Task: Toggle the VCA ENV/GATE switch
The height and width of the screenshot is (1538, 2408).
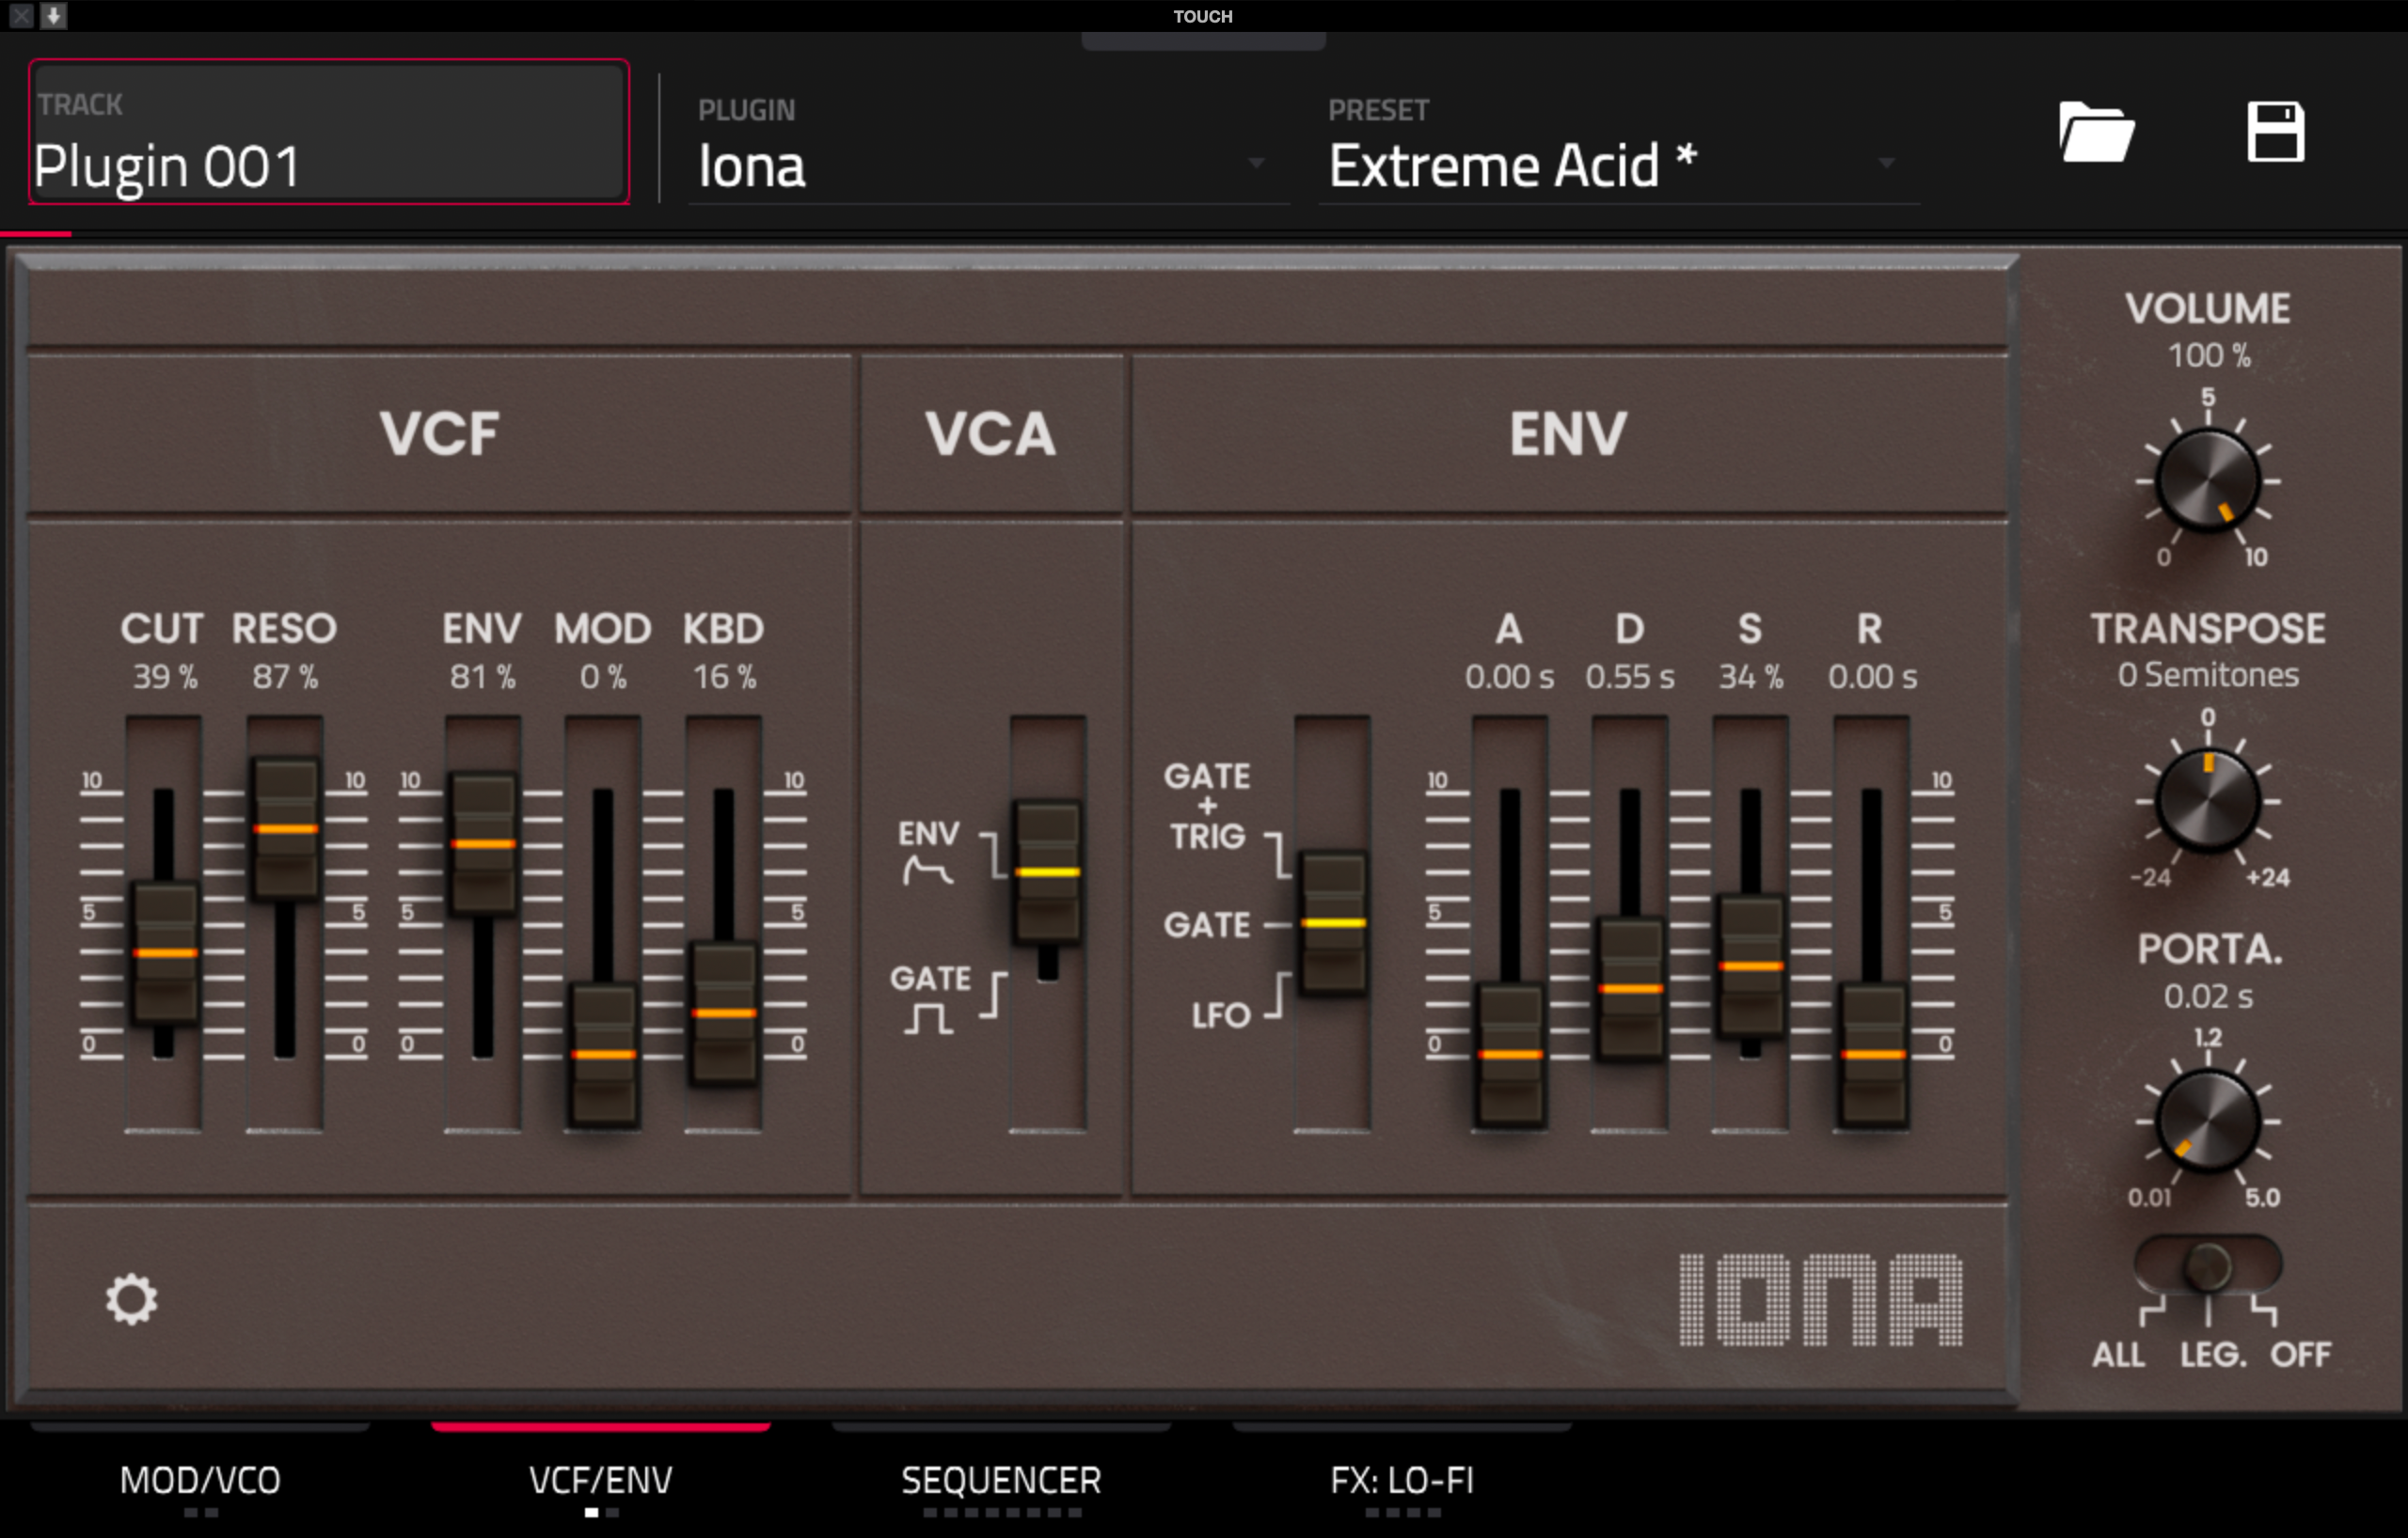Action: (1047, 872)
